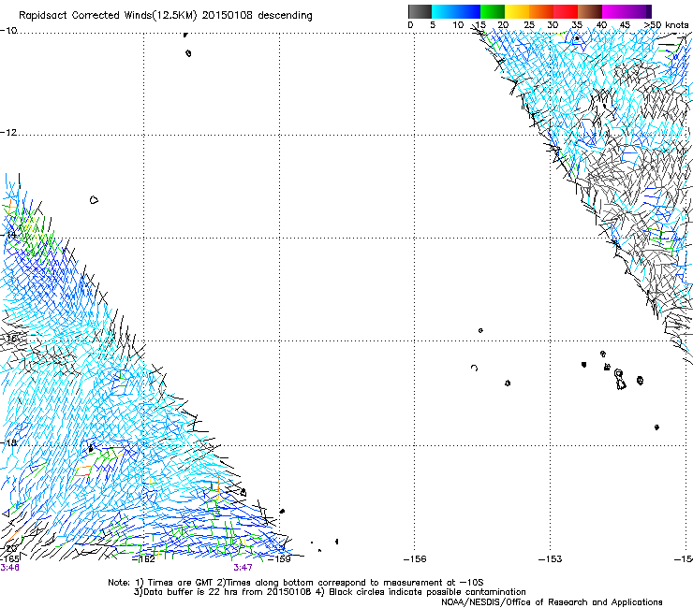Click the title 'Rapidscat Corrected Winds(12.5KM)'
The image size is (693, 608).
point(108,16)
